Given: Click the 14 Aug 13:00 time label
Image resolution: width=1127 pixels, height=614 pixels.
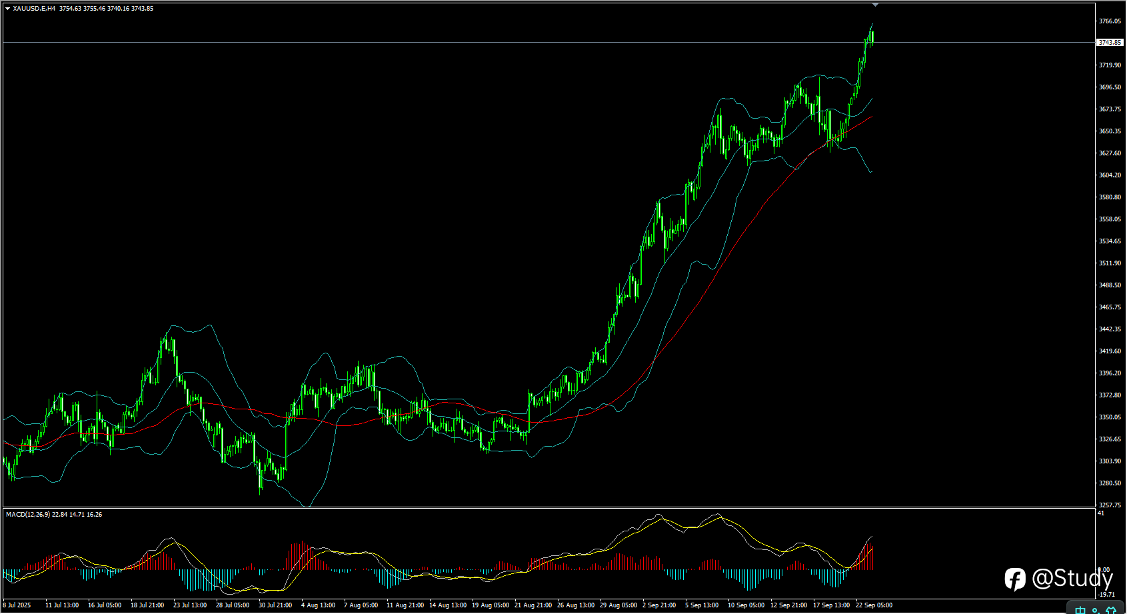Looking at the screenshot, I should coord(448,605).
